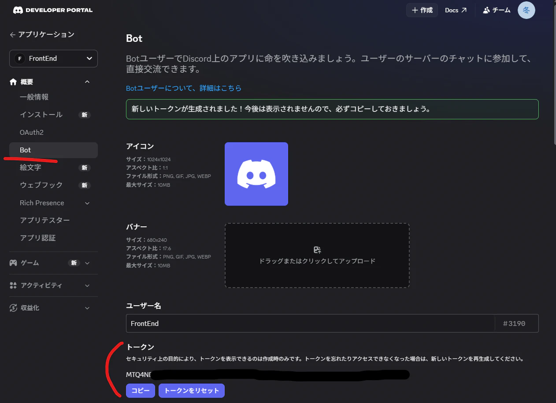Open the アプリテスター page
The width and height of the screenshot is (556, 403).
pos(44,220)
